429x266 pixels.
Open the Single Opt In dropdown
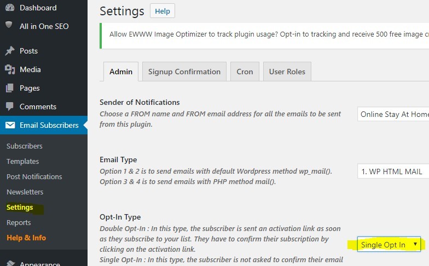click(389, 245)
